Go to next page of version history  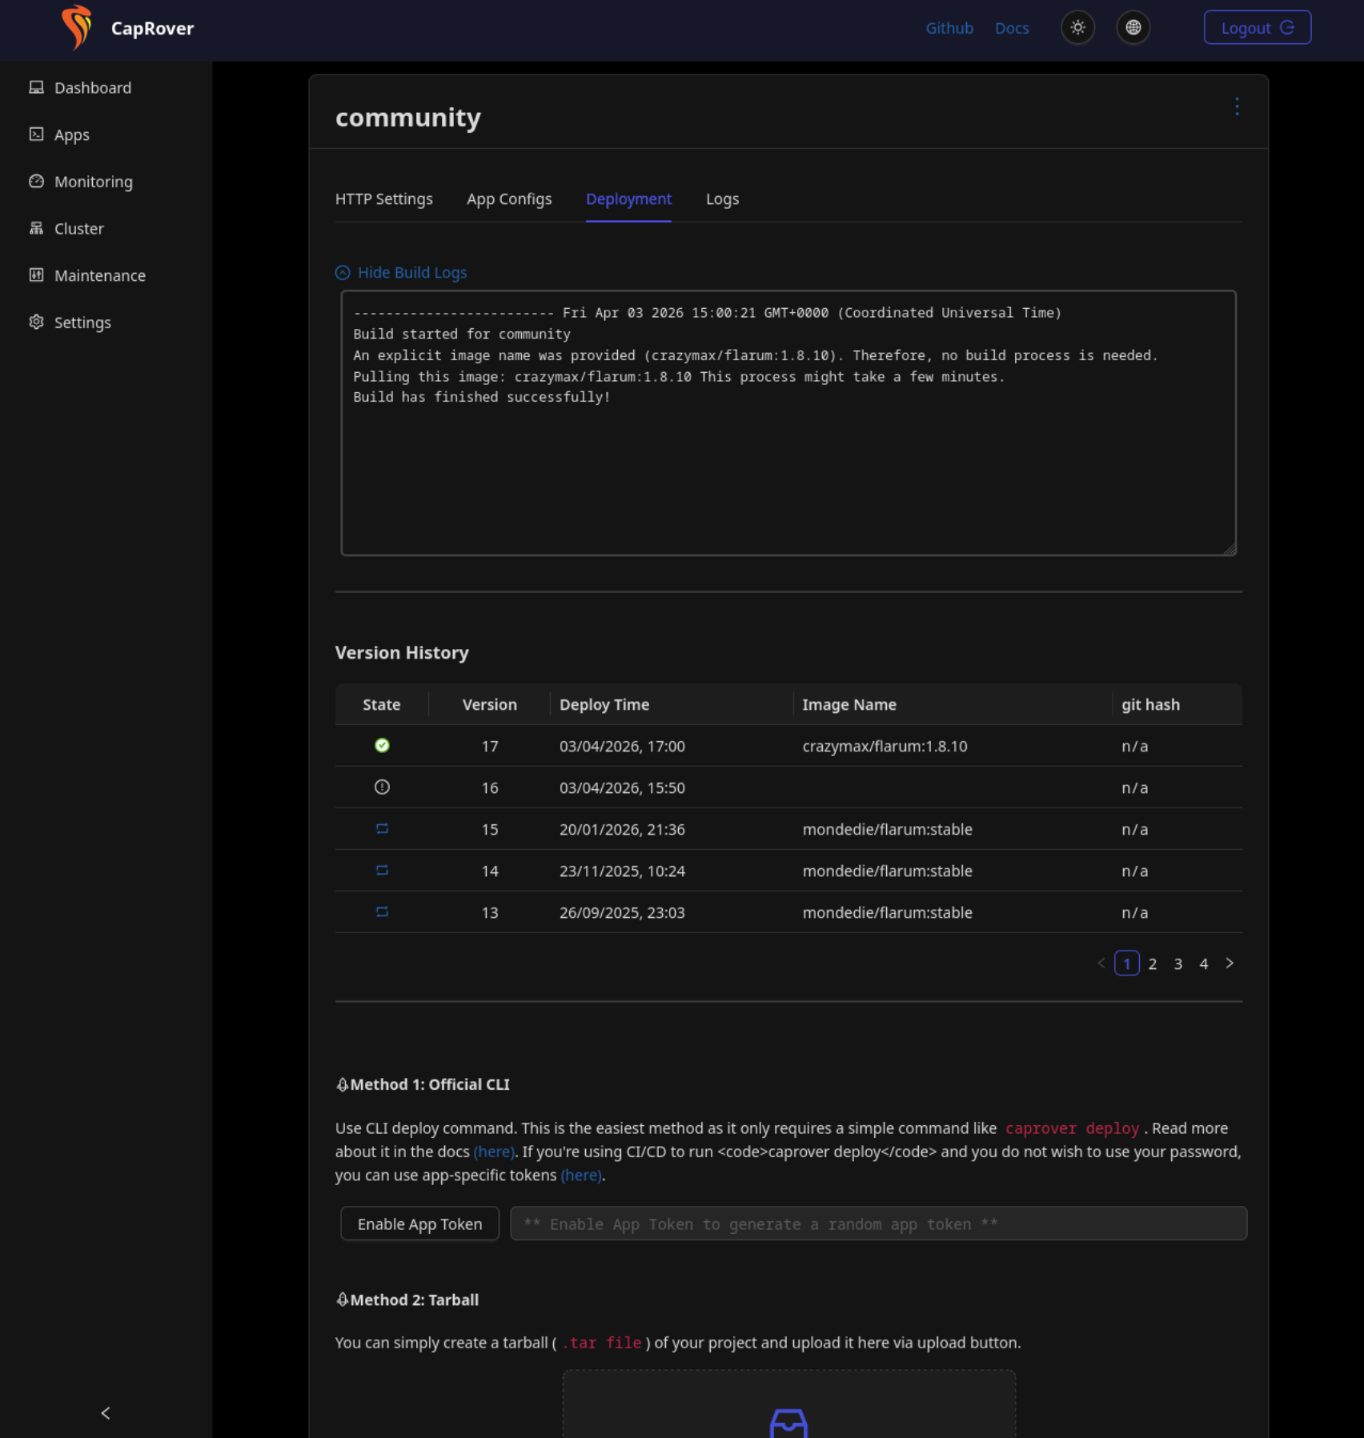[x=1230, y=963]
